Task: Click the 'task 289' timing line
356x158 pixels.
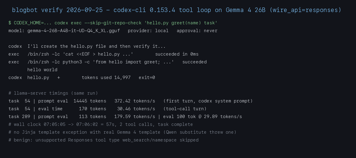Action: pyautogui.click(x=125, y=117)
